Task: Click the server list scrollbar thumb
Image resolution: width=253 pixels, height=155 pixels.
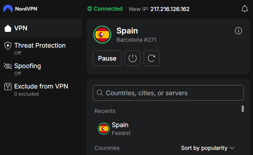Action: 242,109
